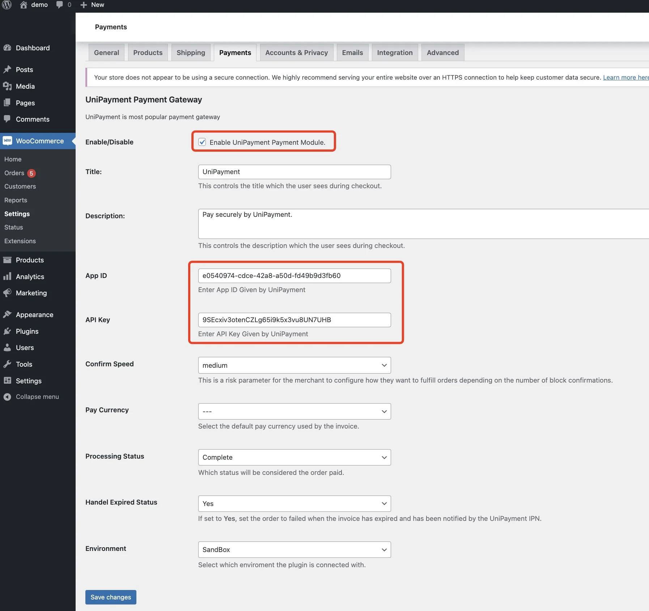Screen dimensions: 649x611
Task: Switch to the Integration tab
Action: tap(395, 52)
